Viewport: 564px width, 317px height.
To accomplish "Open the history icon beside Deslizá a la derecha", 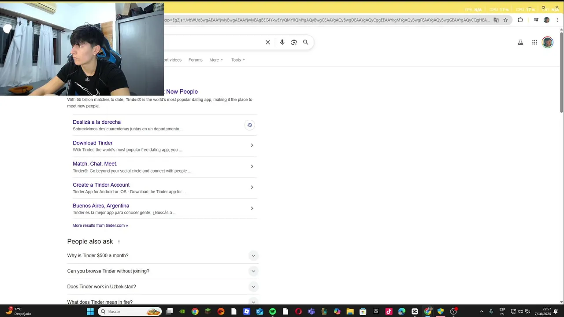I will (x=249, y=125).
